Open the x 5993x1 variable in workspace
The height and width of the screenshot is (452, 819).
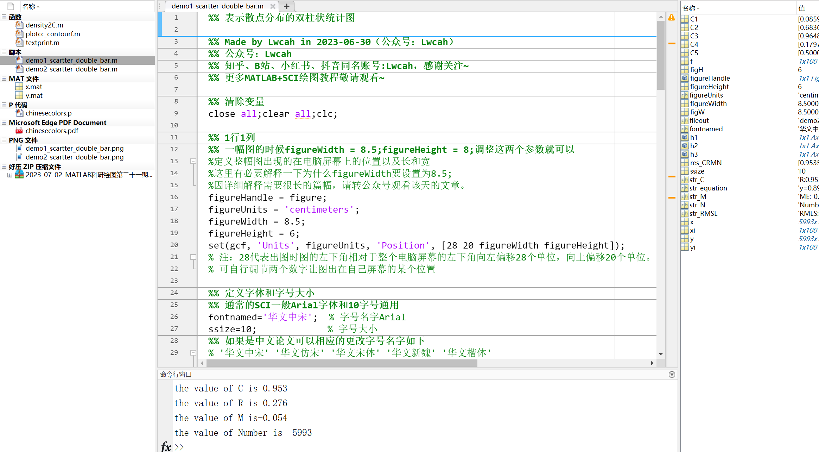[x=692, y=222]
